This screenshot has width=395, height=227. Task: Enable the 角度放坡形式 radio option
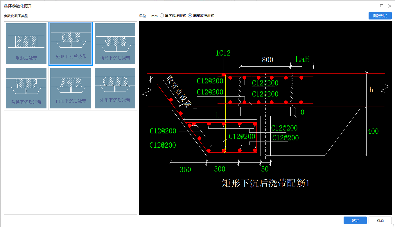pyautogui.click(x=173, y=16)
